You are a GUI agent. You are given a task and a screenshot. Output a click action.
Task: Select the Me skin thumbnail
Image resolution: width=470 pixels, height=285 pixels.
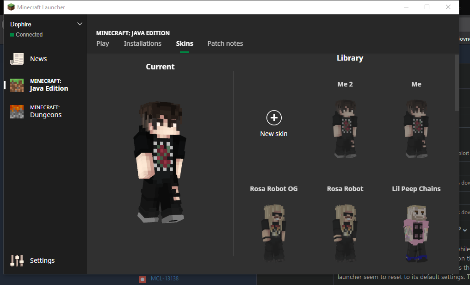coord(416,129)
